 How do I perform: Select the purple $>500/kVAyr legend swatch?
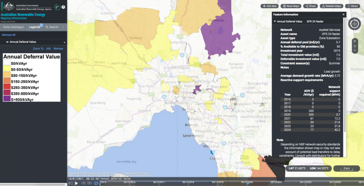coord(7,99)
